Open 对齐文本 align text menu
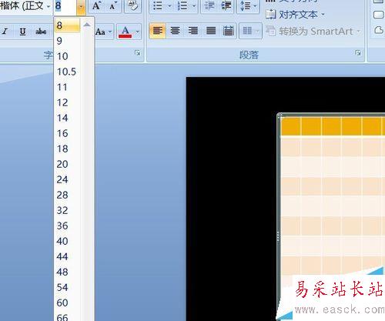Viewport: 385px width, 321px height. point(295,15)
